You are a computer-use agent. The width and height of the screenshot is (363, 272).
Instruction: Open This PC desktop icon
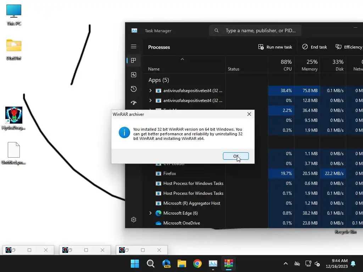click(14, 15)
